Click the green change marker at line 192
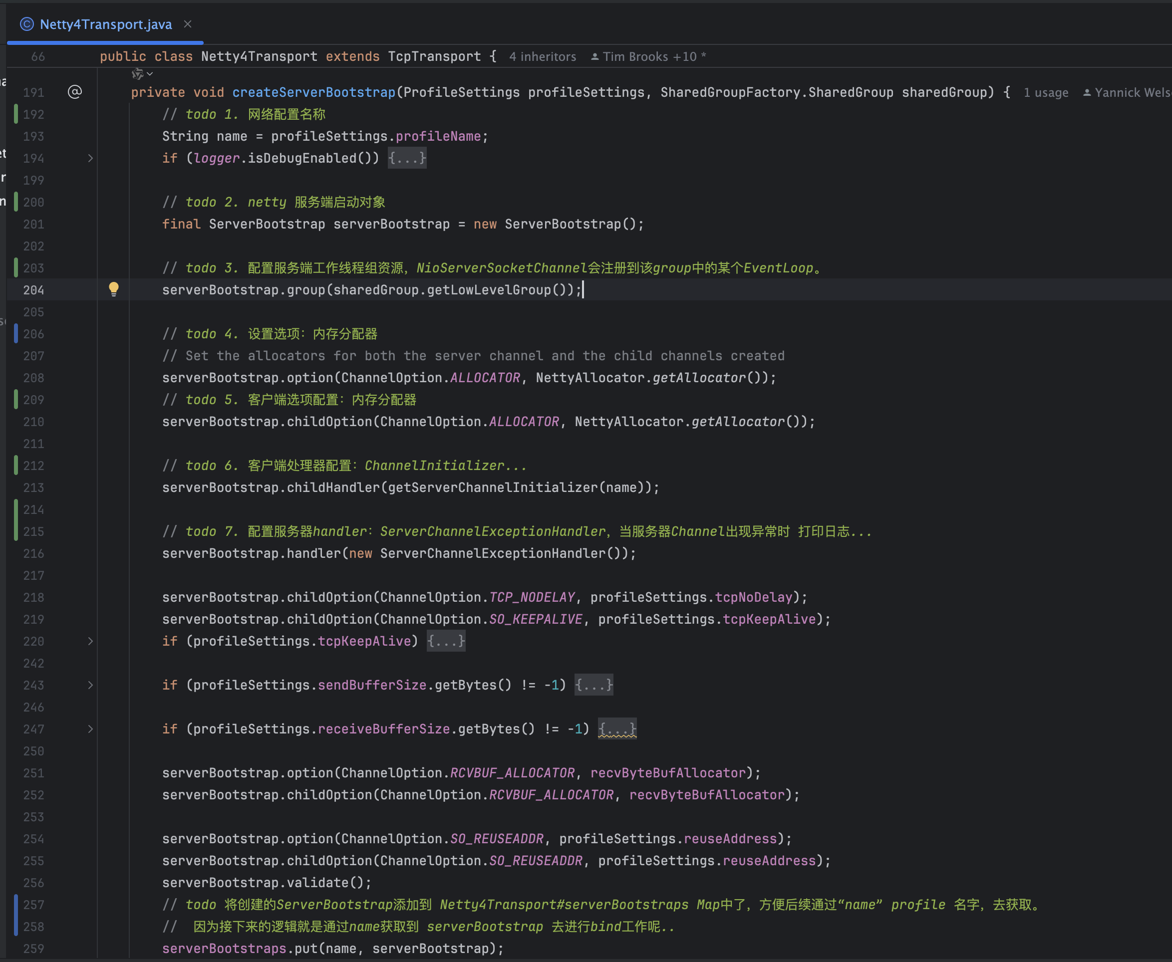 click(15, 114)
